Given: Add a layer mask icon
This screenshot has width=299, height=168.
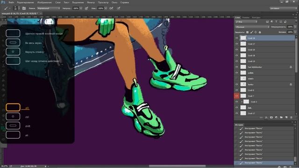Looking at the screenshot, I should [271, 118].
